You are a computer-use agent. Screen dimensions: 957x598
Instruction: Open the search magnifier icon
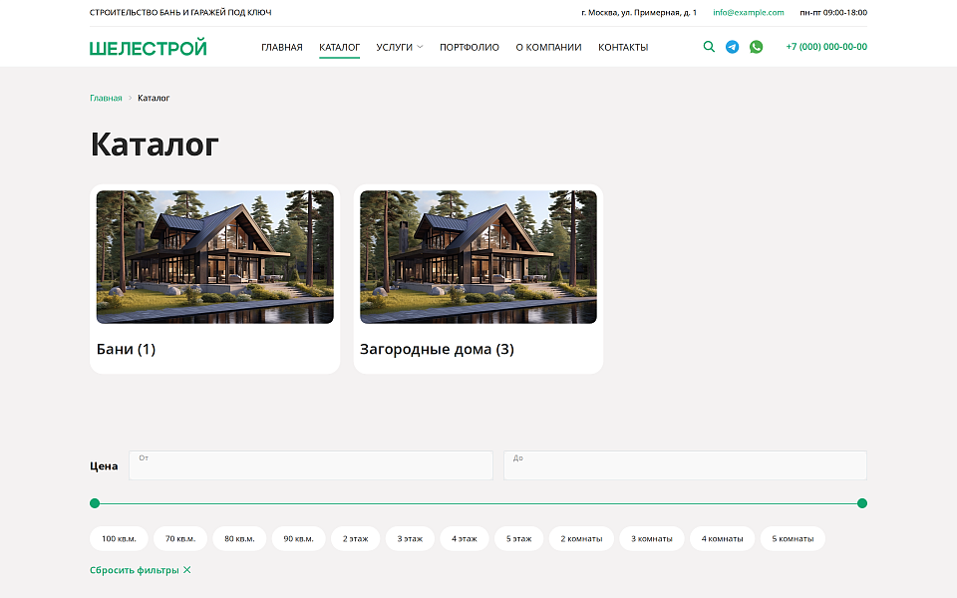[709, 47]
